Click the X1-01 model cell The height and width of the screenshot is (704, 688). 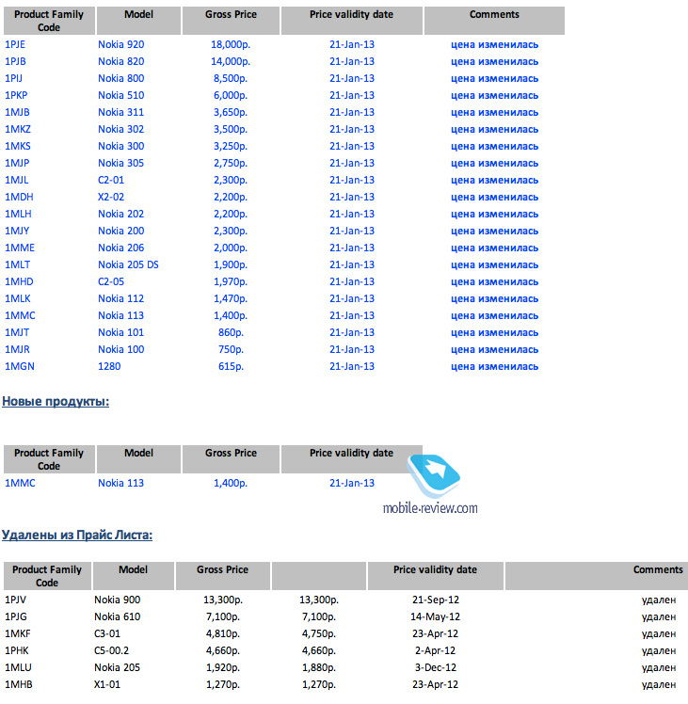(107, 684)
